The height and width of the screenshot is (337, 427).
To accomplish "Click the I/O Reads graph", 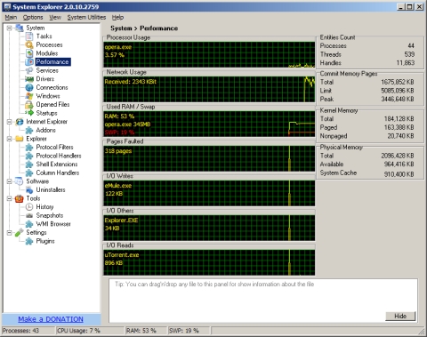I will point(209,262).
